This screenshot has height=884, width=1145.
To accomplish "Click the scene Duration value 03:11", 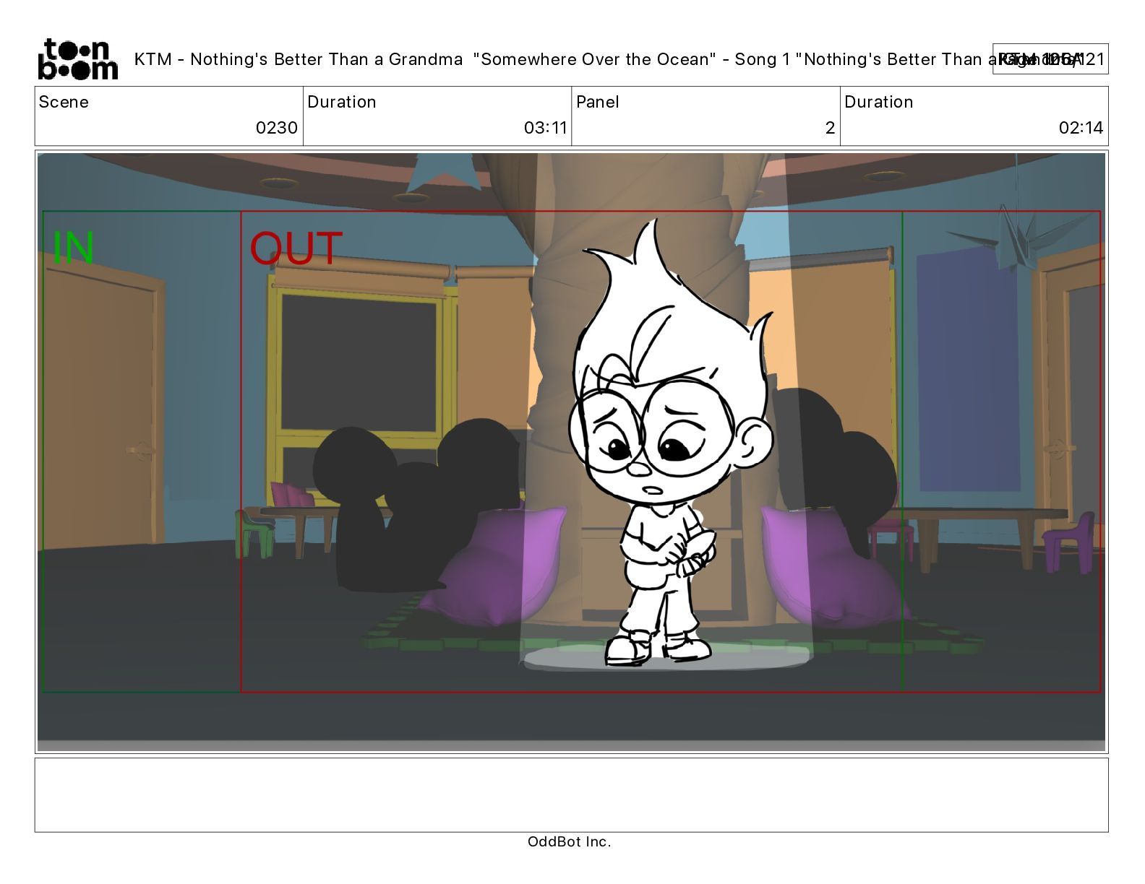I will [x=545, y=128].
